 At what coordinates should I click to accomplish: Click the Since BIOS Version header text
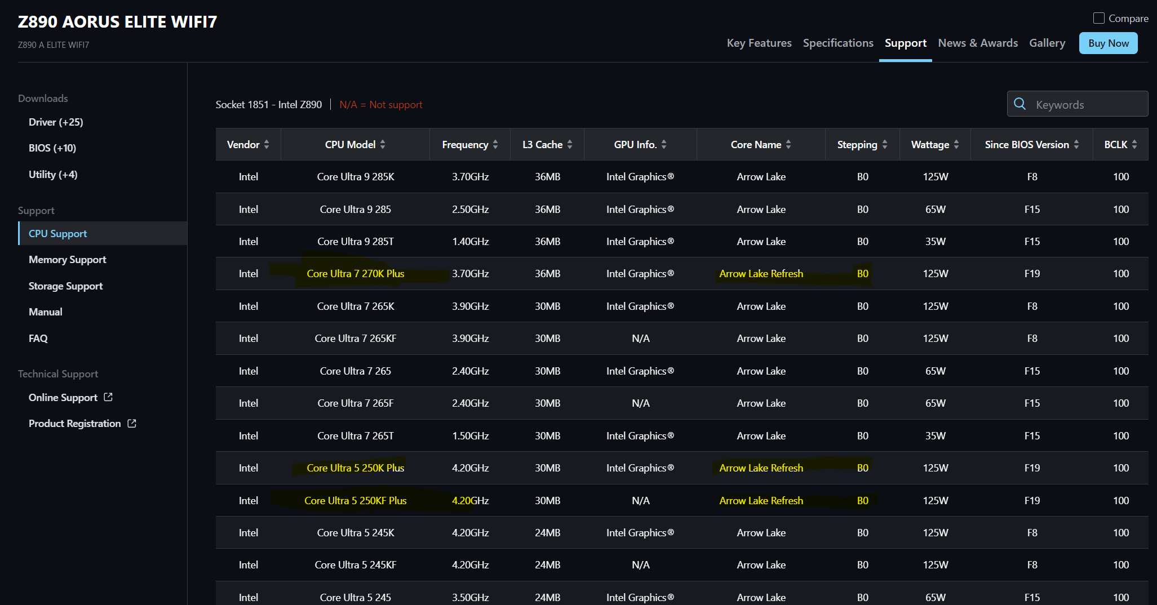[1027, 144]
